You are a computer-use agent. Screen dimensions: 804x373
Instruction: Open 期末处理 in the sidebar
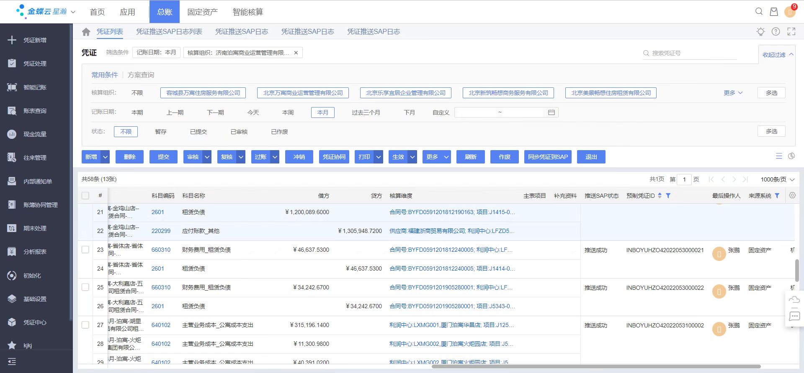click(x=35, y=228)
